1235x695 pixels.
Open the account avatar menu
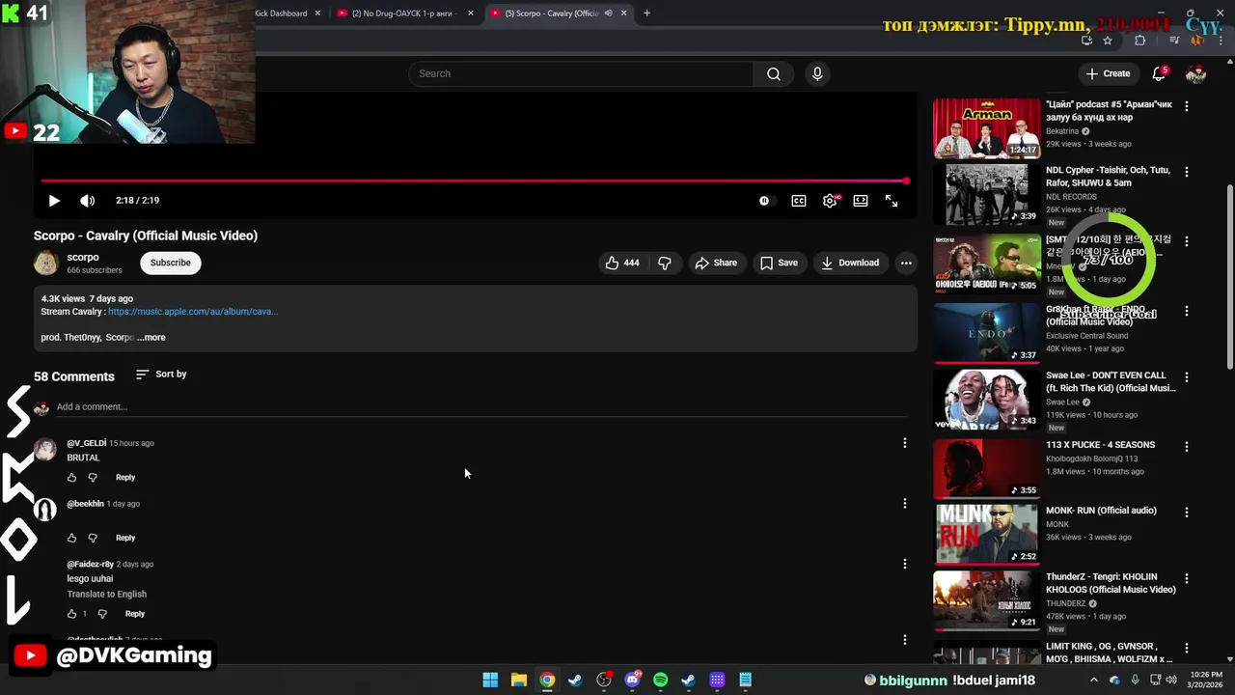click(x=1196, y=73)
